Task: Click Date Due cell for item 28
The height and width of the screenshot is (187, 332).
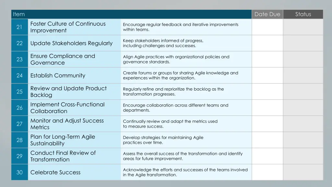Action: 267,140
